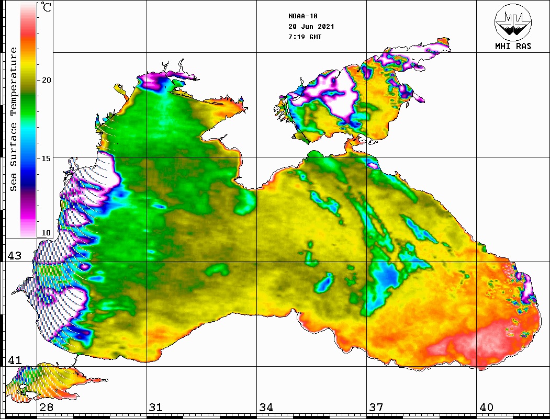Click the 15 degree scale tick label
This screenshot has height=419, width=550.
(x=46, y=158)
